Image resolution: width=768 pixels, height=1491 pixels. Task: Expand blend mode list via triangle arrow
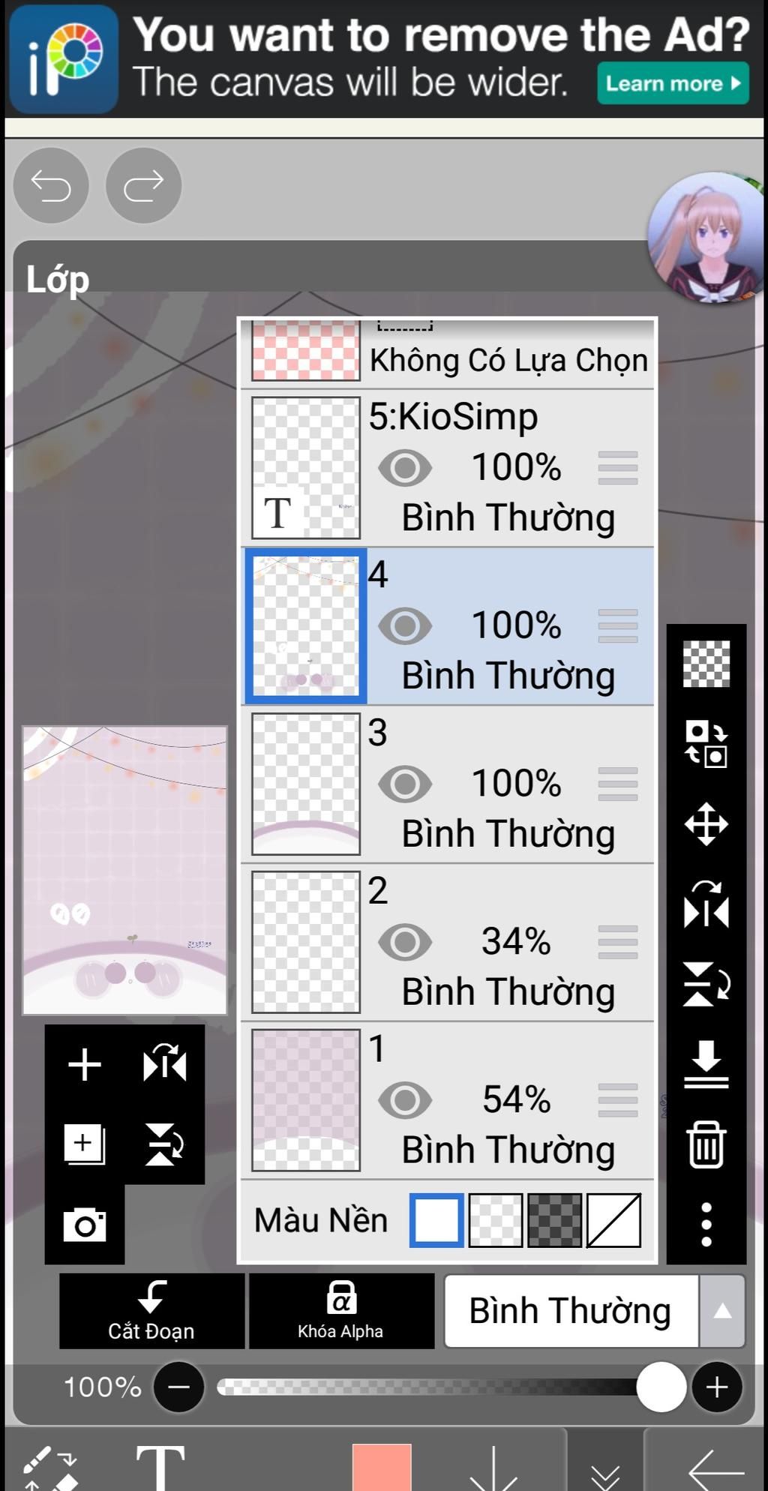click(722, 1311)
